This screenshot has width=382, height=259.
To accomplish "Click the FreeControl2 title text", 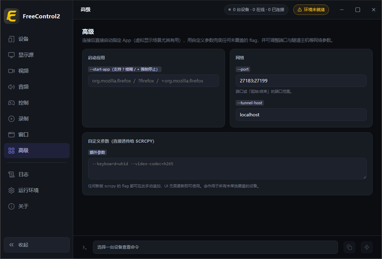I will (41, 16).
